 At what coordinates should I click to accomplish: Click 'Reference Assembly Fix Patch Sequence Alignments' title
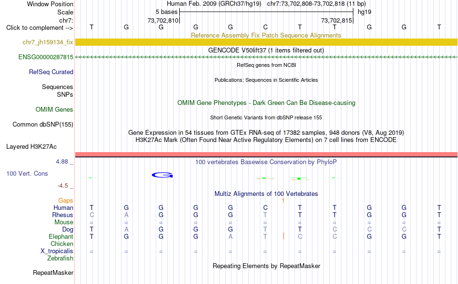[x=266, y=35]
